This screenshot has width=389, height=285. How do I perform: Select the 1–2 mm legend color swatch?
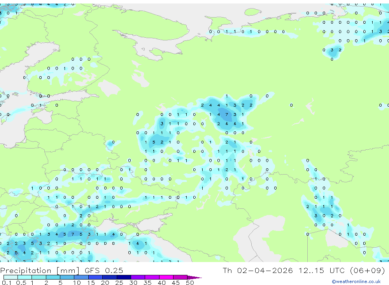pyautogui.click(x=39, y=277)
